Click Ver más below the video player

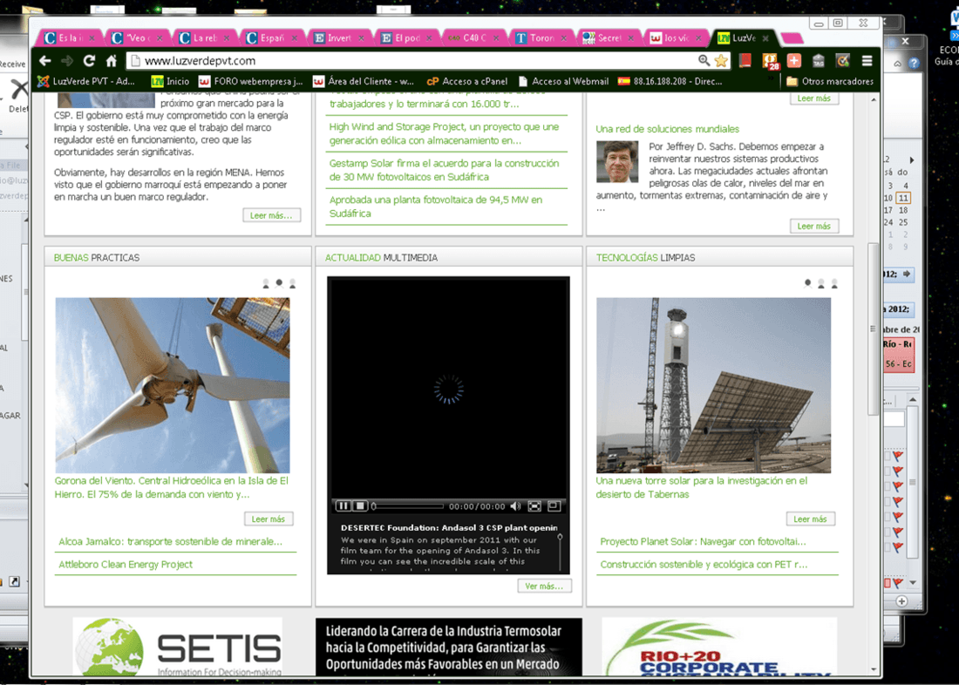[544, 586]
